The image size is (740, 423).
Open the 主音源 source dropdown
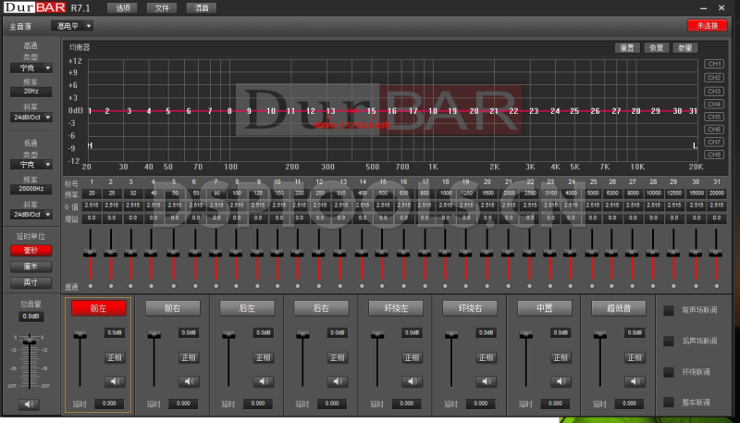pyautogui.click(x=71, y=27)
